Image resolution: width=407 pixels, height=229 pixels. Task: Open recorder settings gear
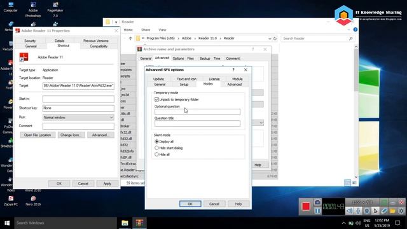[401, 211]
